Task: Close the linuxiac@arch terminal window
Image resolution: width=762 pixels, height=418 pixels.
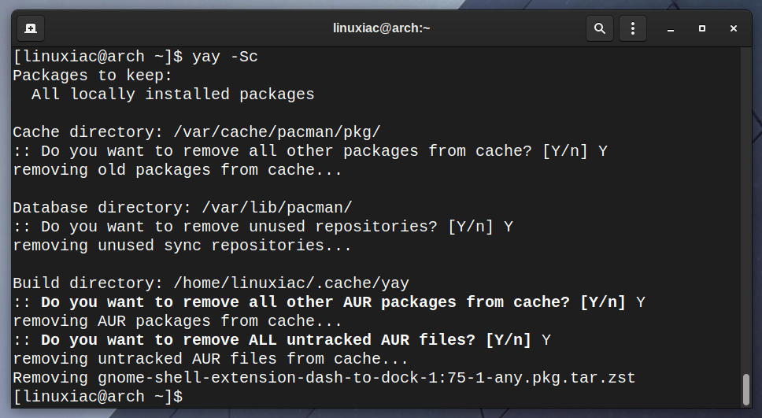Action: coord(734,28)
